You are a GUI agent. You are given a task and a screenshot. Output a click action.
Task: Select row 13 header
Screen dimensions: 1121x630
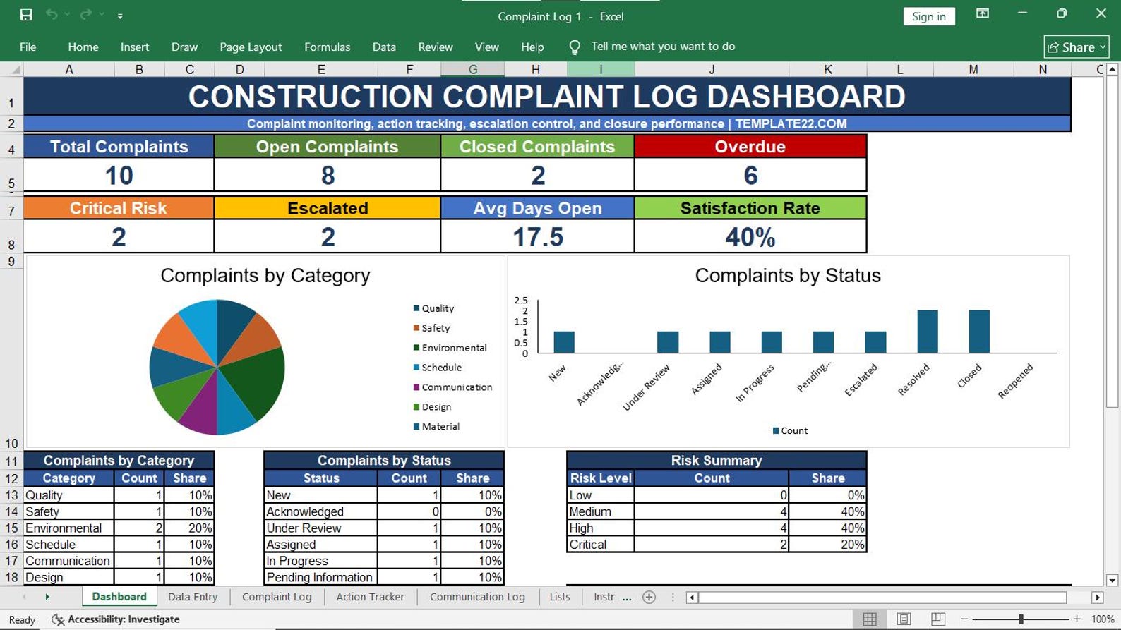point(11,495)
